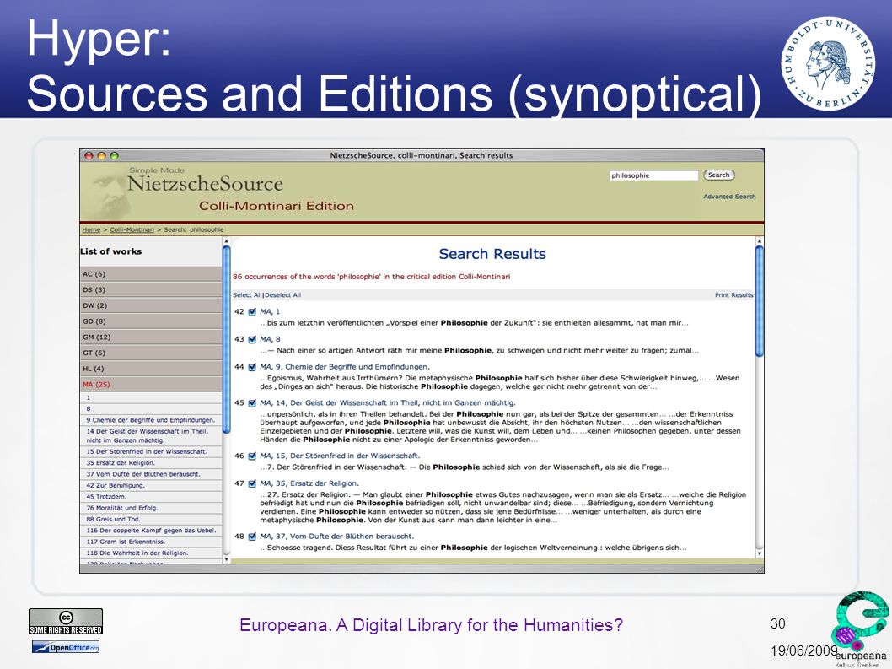Image resolution: width=892 pixels, height=669 pixels.
Task: Expand the AC (6) work in list
Action: tap(151, 274)
